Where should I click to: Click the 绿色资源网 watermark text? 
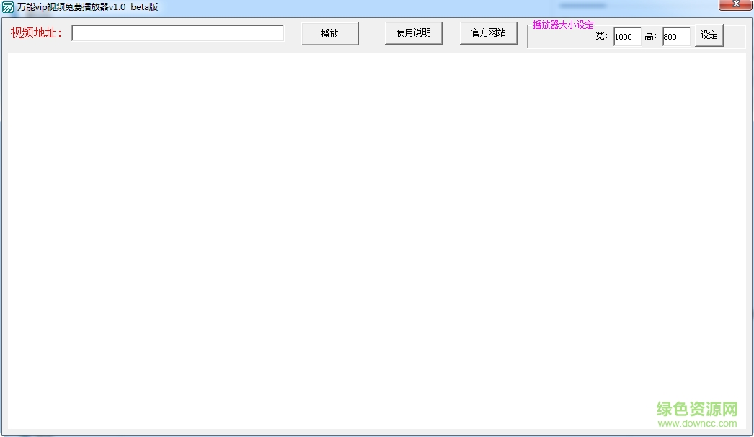click(696, 407)
